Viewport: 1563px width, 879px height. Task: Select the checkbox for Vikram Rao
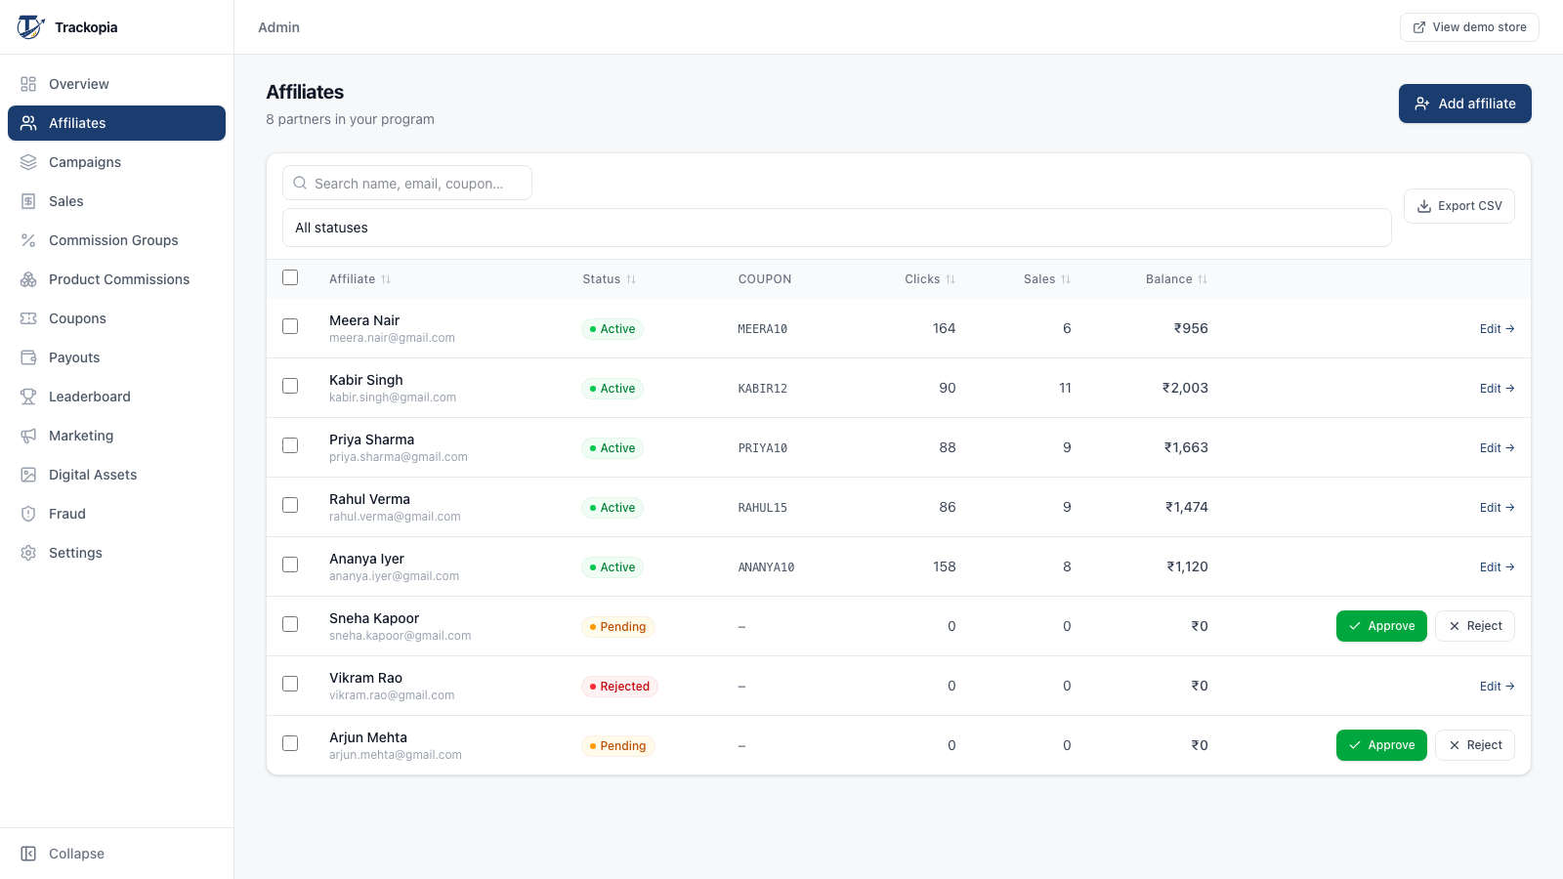[x=290, y=684]
